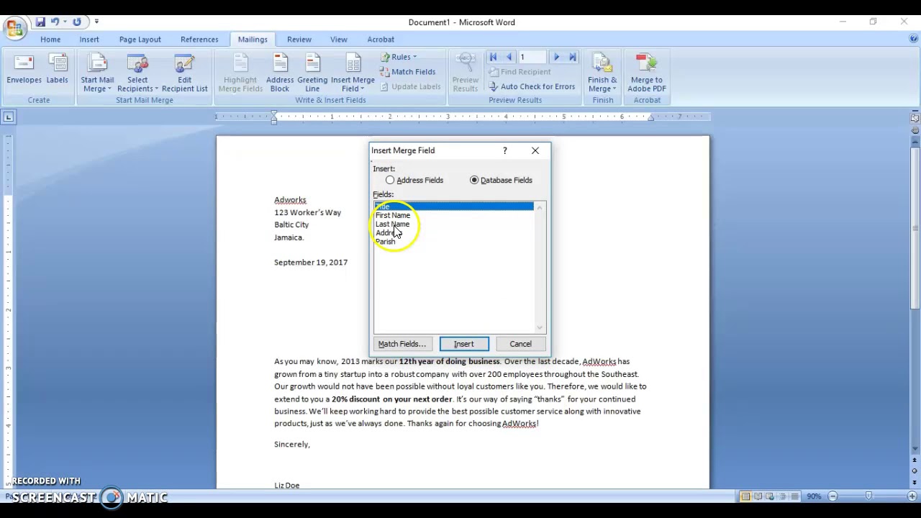Click the tab selector at ruler corner
Image resolution: width=921 pixels, height=518 pixels.
(8, 116)
